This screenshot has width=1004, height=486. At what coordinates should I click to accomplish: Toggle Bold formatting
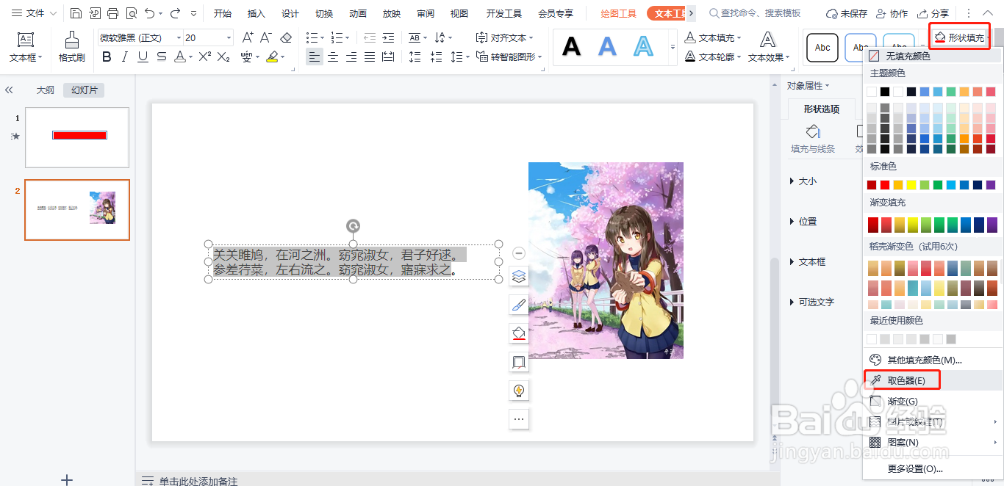click(107, 57)
